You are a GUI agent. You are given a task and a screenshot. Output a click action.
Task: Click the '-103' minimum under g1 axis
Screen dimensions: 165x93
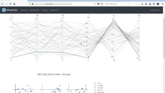click(x=114, y=60)
